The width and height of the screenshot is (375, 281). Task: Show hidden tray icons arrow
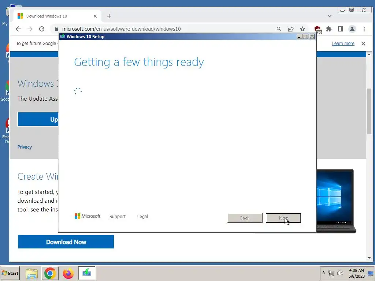click(323, 273)
